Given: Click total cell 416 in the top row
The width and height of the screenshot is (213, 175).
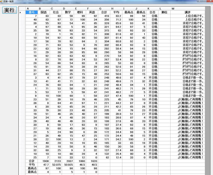Looking at the screenshot, I should (x=104, y=16).
